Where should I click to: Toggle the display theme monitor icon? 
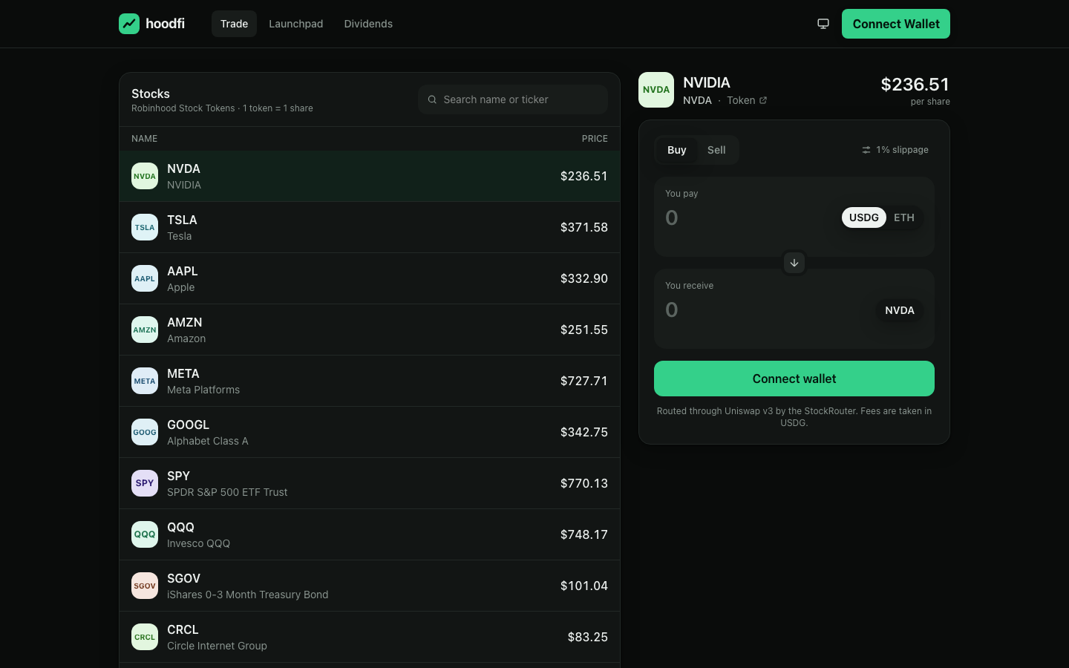823,24
